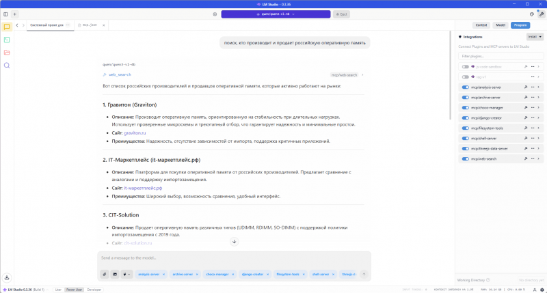This screenshot has height=293, width=547.
Task: Click the Downloads icon at bottom left
Action: coord(7,277)
